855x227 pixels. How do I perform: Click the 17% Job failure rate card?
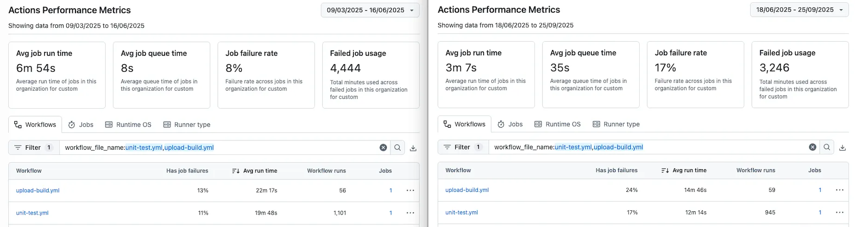(x=696, y=75)
